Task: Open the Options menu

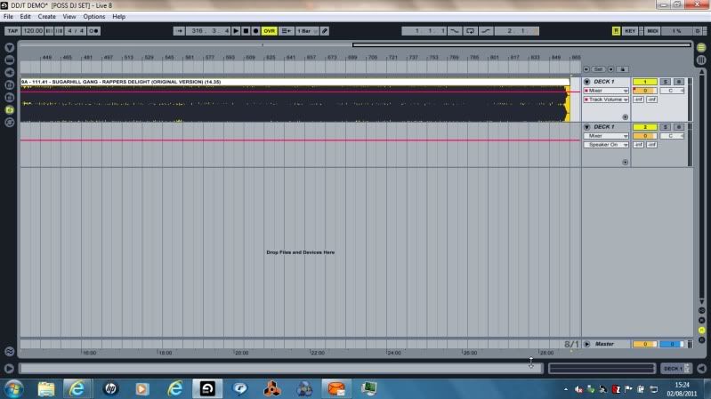Action: click(x=94, y=16)
